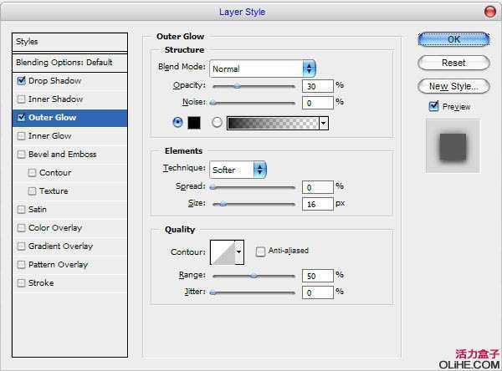
Task: Select the solid color radio button
Action: [x=177, y=122]
